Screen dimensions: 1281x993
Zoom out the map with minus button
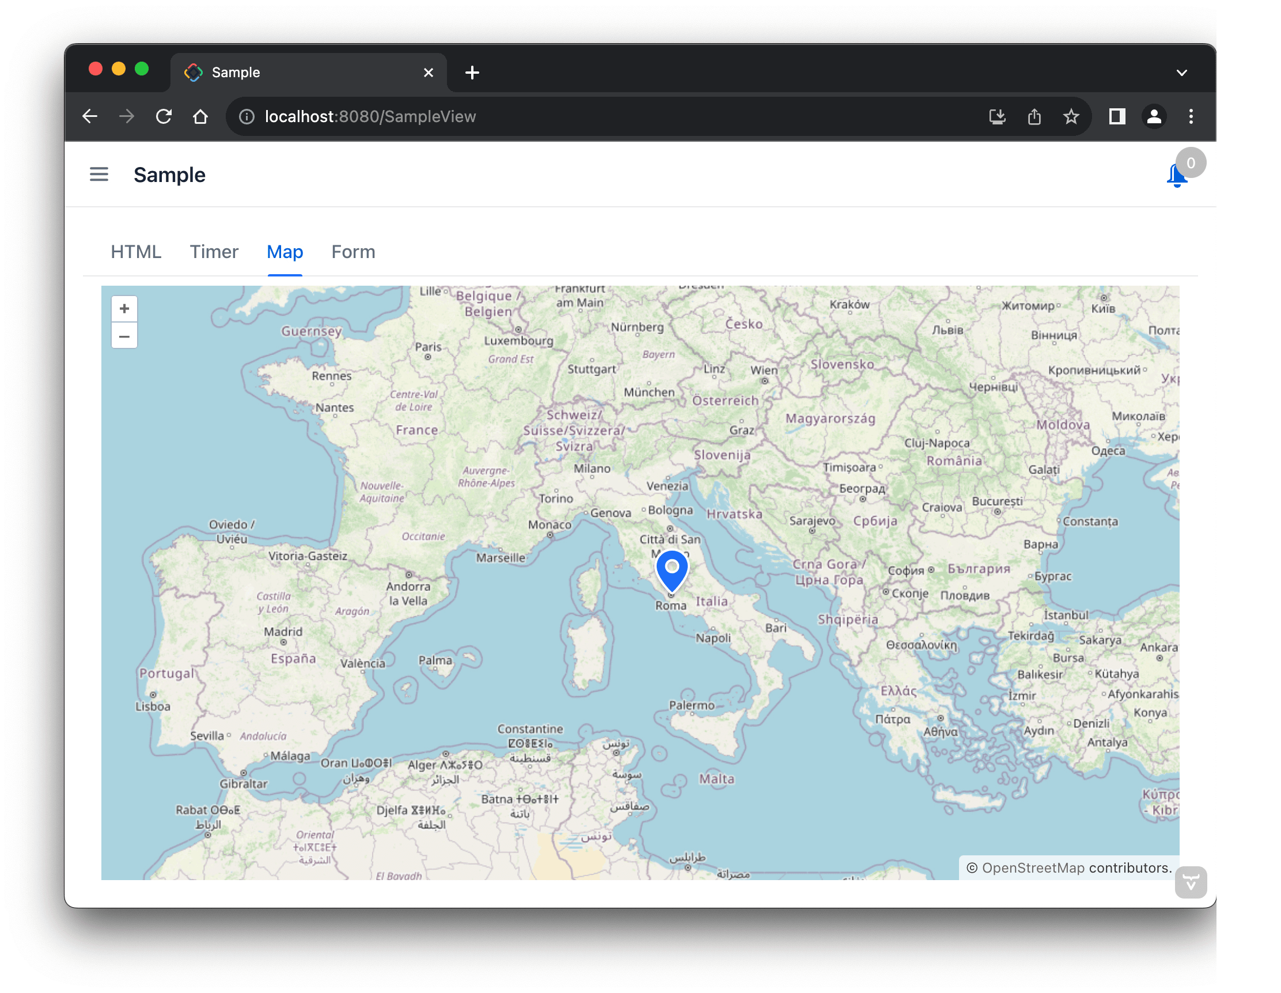124,337
